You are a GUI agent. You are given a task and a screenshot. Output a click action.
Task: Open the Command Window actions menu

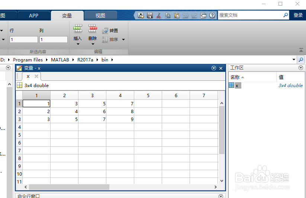tap(221, 196)
